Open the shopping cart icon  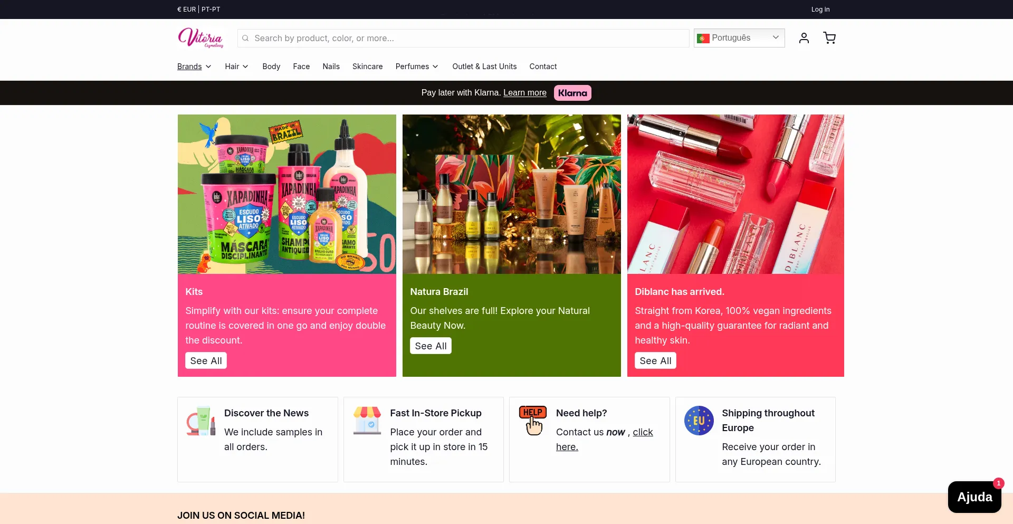click(x=829, y=38)
